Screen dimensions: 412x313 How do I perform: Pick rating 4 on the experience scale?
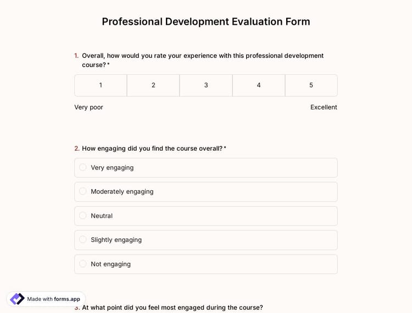[x=259, y=85]
